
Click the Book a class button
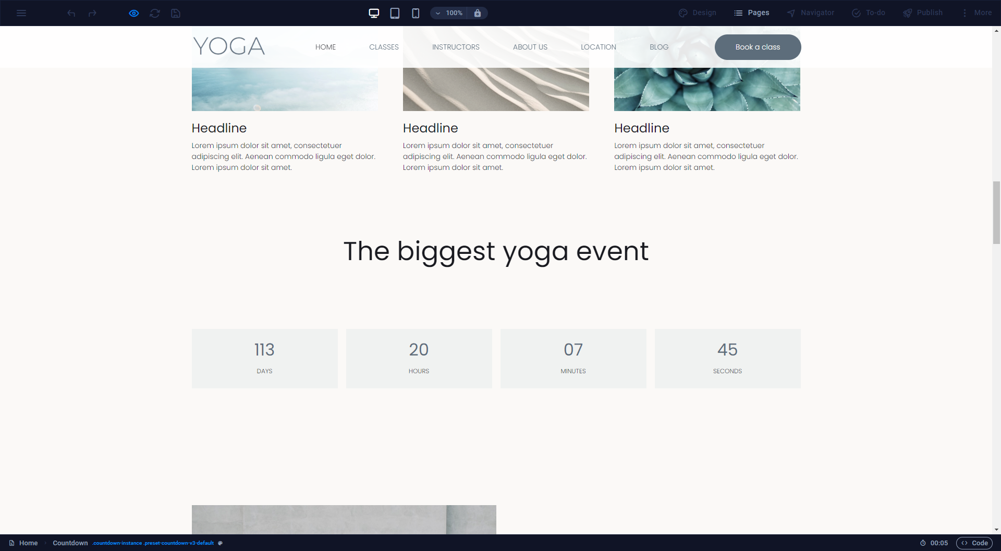point(758,47)
